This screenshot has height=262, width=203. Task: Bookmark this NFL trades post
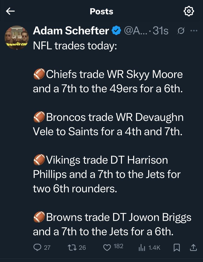tap(177, 248)
